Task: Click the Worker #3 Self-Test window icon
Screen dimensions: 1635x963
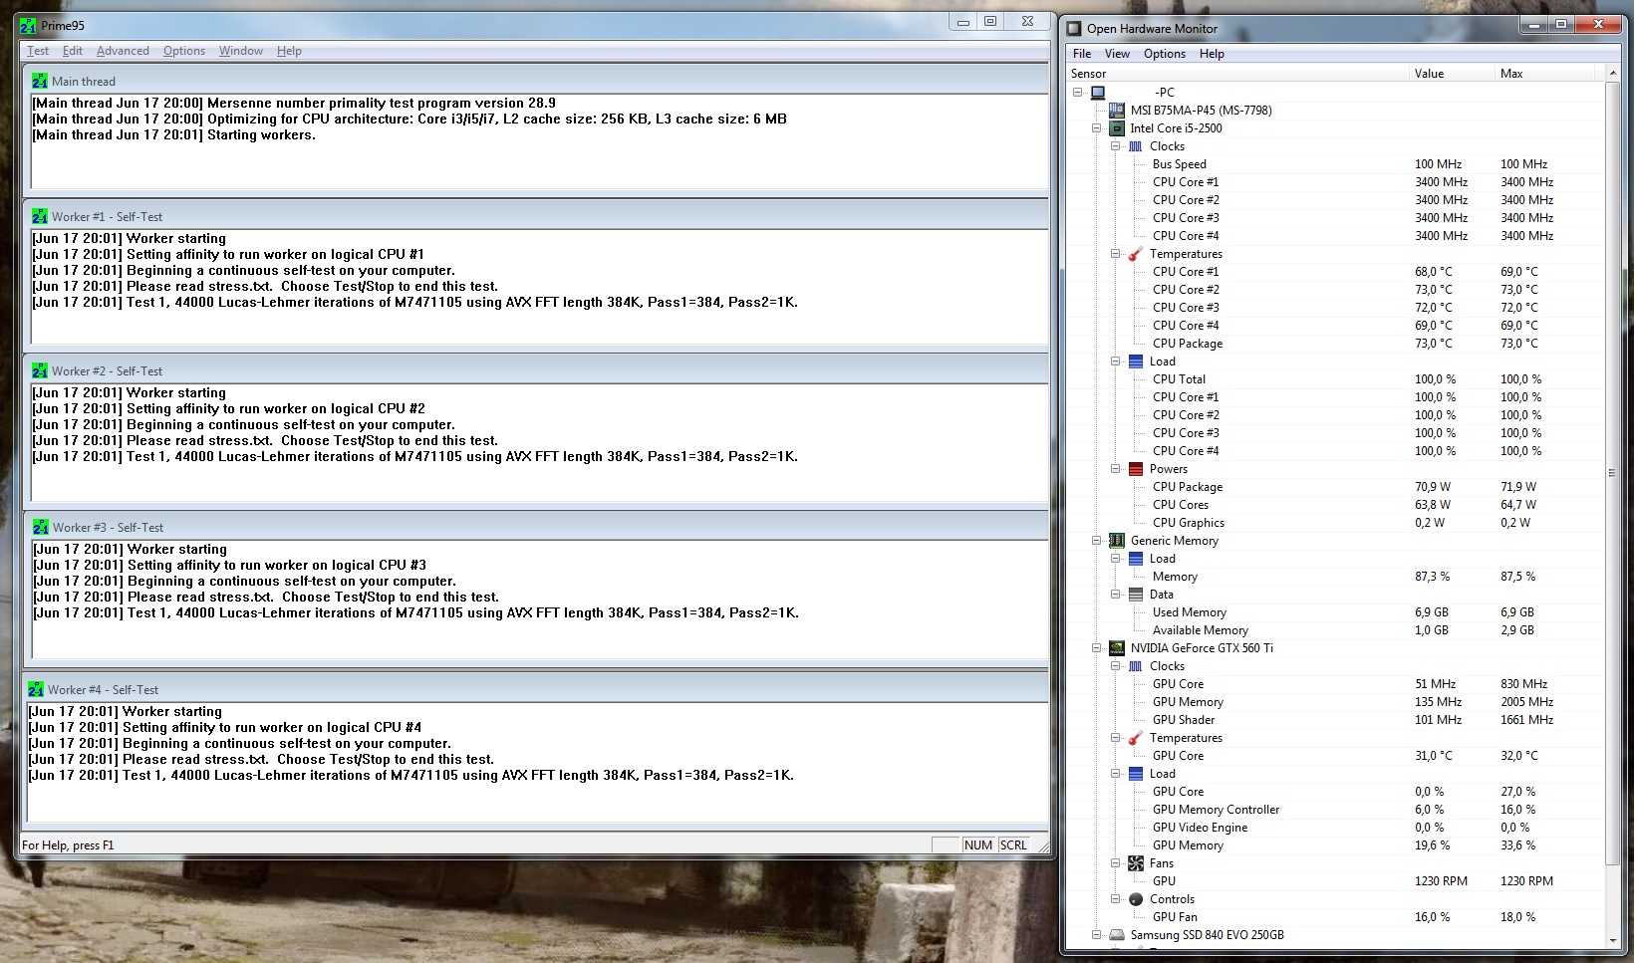Action: (41, 527)
